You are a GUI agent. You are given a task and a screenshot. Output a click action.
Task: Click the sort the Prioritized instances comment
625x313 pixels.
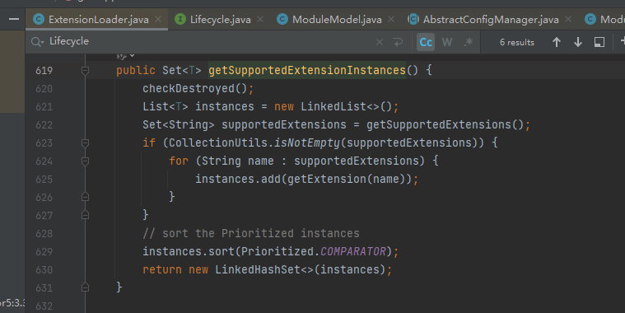click(251, 233)
